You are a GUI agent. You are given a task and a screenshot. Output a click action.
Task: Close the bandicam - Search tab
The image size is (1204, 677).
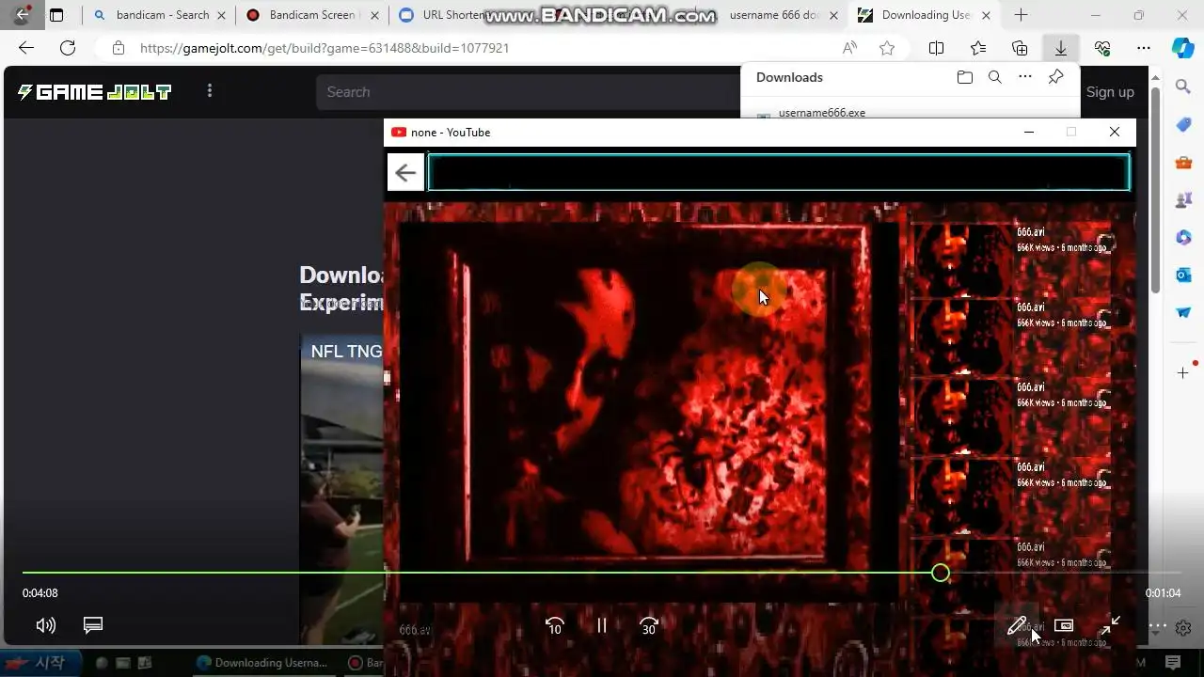[x=221, y=15]
